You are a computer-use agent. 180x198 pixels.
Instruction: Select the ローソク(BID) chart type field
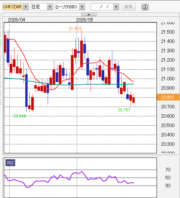67,7
